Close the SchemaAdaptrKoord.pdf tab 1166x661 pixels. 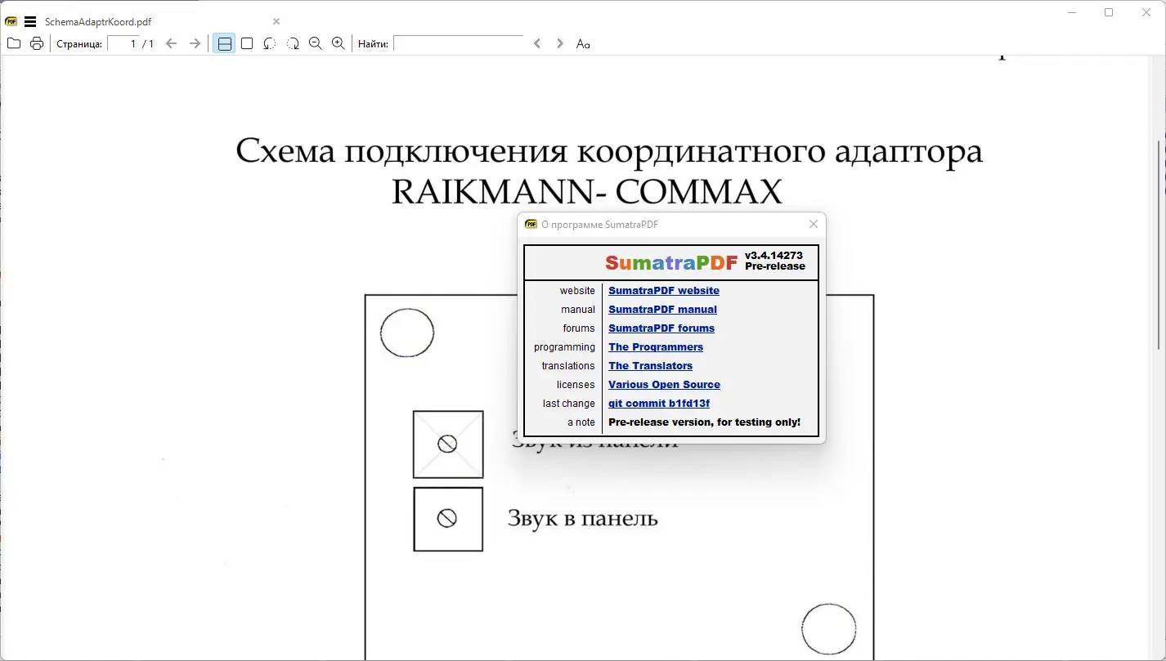click(x=276, y=21)
